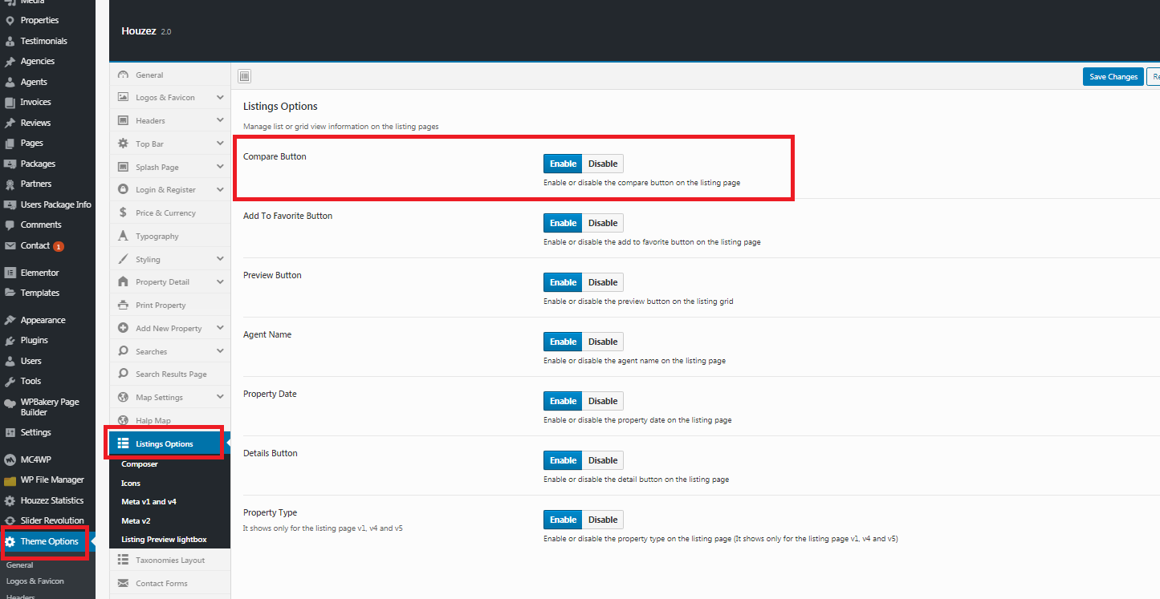Expand the Styling section chevron
Screen dimensions: 1160x599
[x=220, y=259]
